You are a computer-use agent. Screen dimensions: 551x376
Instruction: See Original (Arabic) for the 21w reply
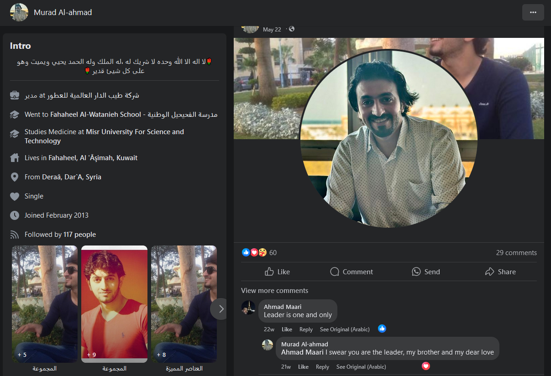(x=361, y=367)
